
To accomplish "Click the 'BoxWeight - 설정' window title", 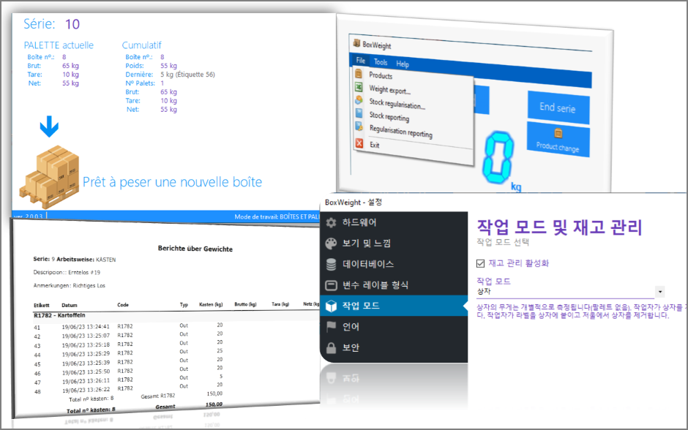I will [354, 203].
